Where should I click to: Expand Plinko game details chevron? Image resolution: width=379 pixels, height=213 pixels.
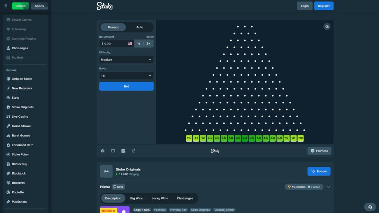pos(329,187)
